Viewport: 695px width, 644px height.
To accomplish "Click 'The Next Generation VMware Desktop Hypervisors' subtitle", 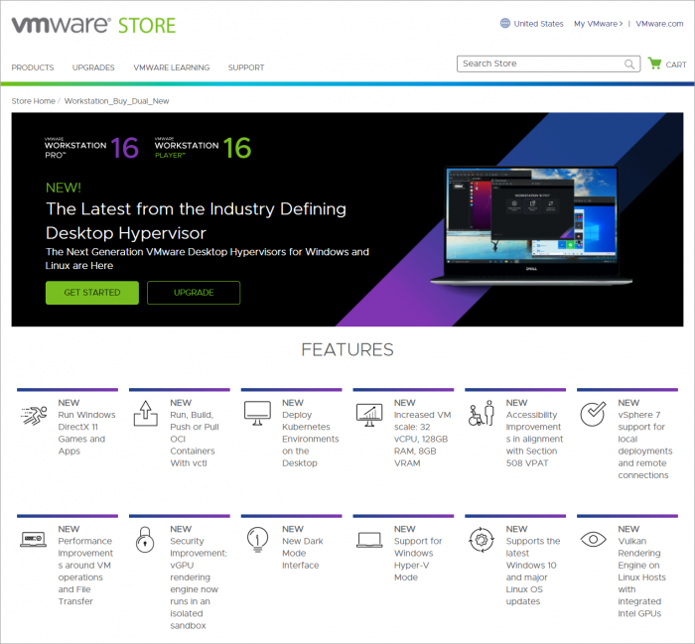I will [207, 259].
